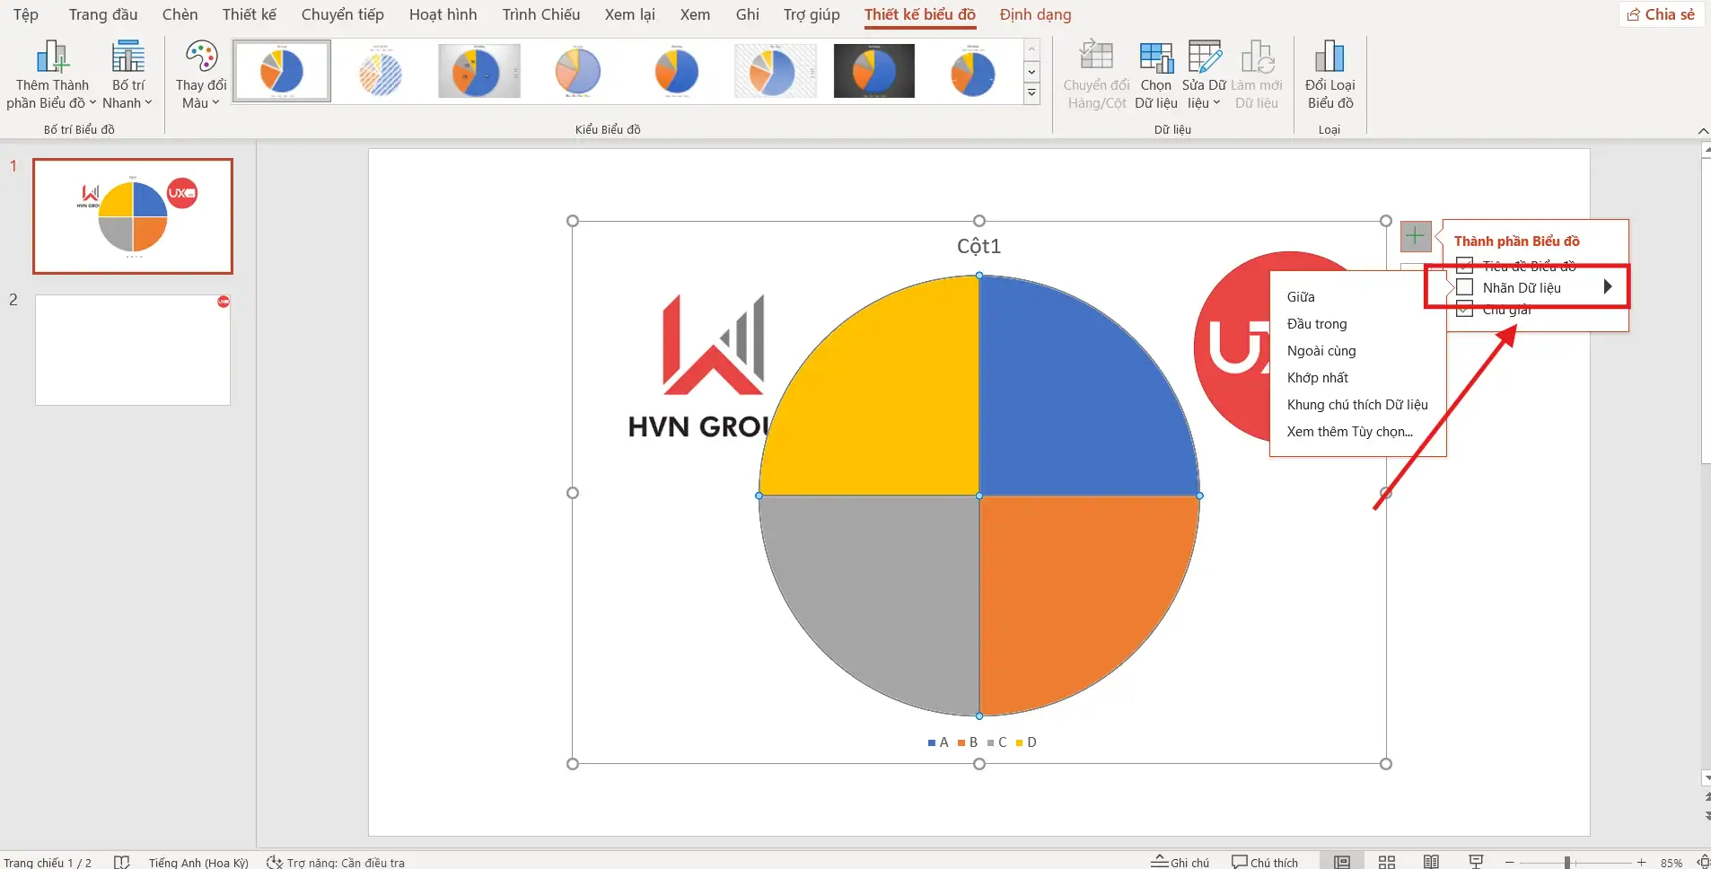Click the green plus chart elements button
Image resolution: width=1711 pixels, height=869 pixels.
pyautogui.click(x=1415, y=237)
